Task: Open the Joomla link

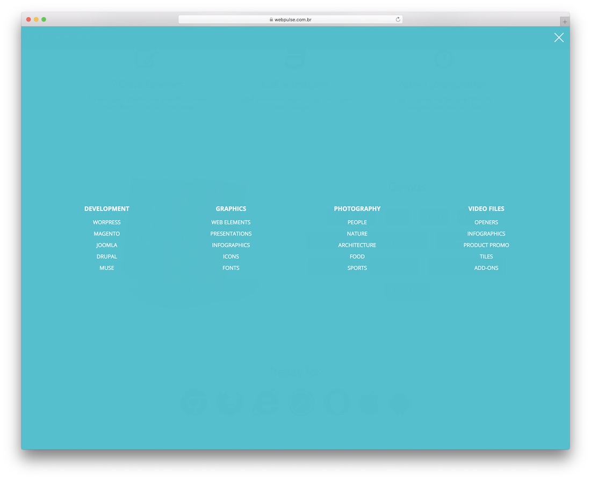Action: pos(107,245)
